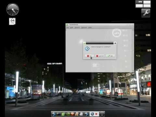This screenshot has width=156, height=117.
Task: Open the Edit menu in the editor
Action: 71,28
